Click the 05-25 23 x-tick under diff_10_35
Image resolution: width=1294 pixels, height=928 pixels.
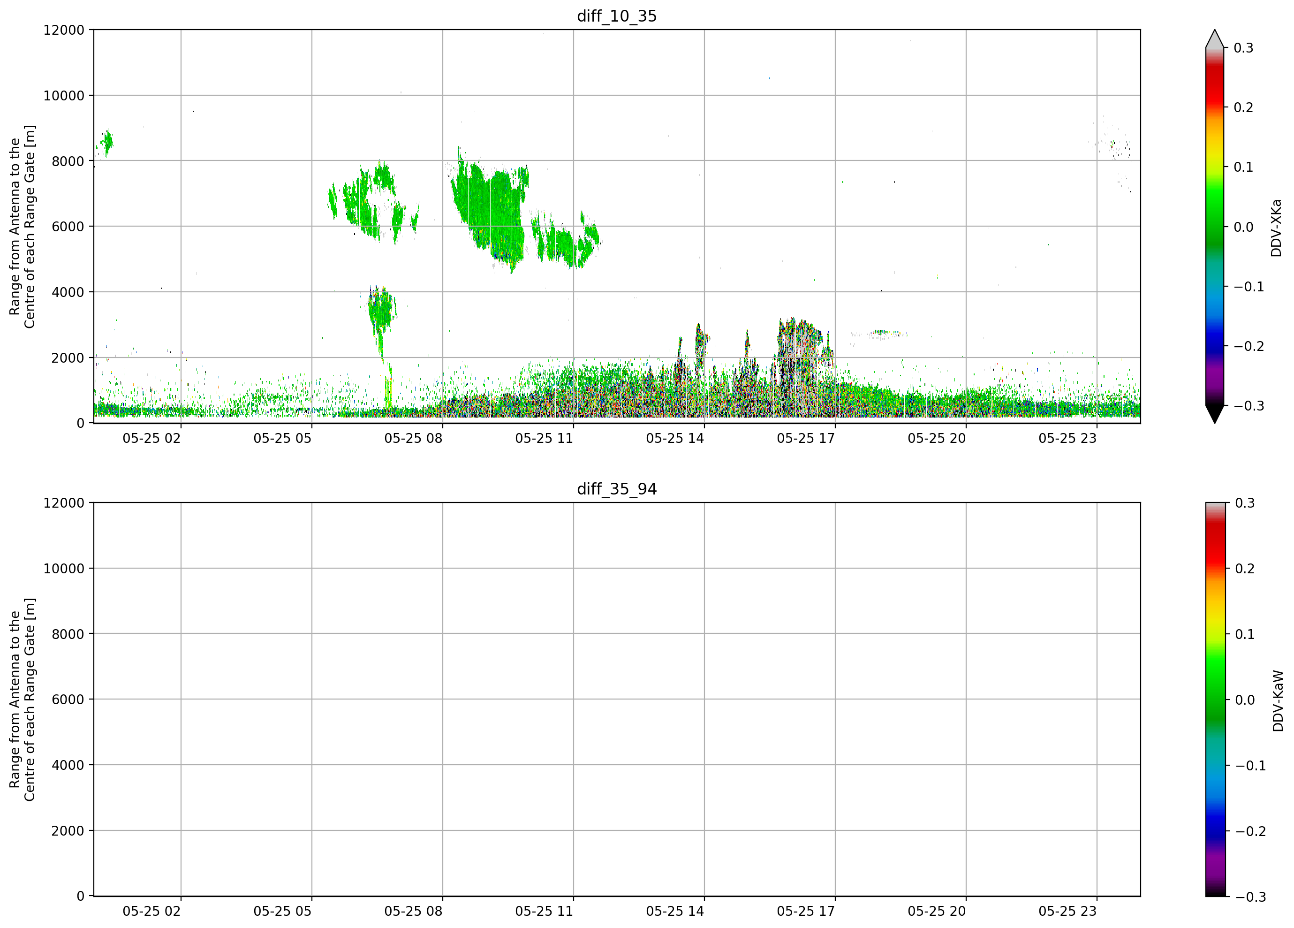[1067, 438]
